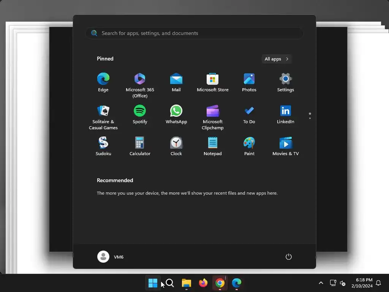Launch WhatsApp
389x292 pixels.
click(176, 115)
